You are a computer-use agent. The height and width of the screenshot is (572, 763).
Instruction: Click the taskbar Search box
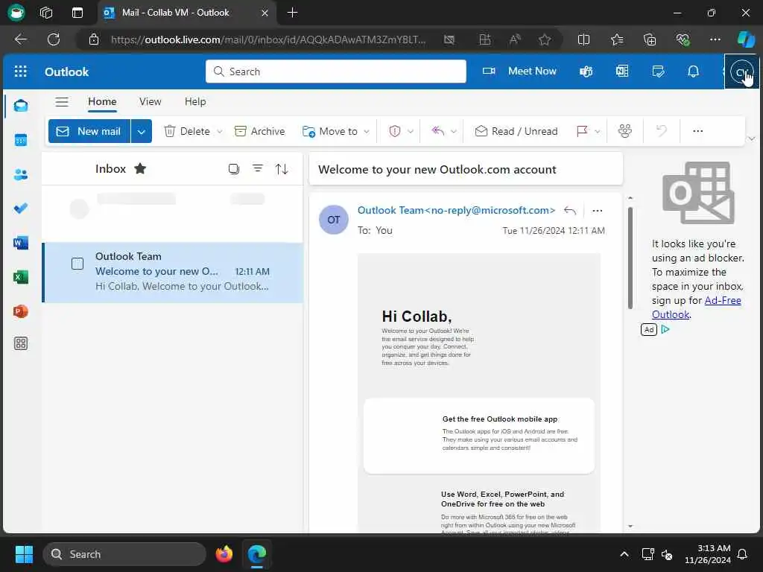(x=124, y=554)
